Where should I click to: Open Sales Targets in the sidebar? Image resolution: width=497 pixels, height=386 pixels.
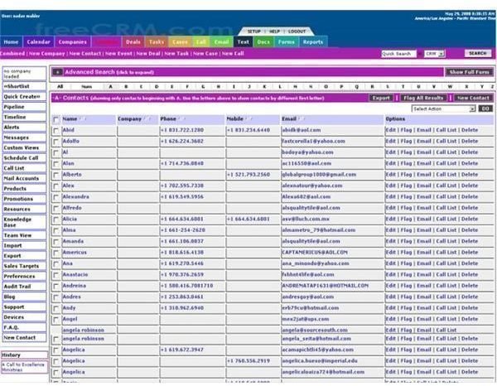(24, 266)
